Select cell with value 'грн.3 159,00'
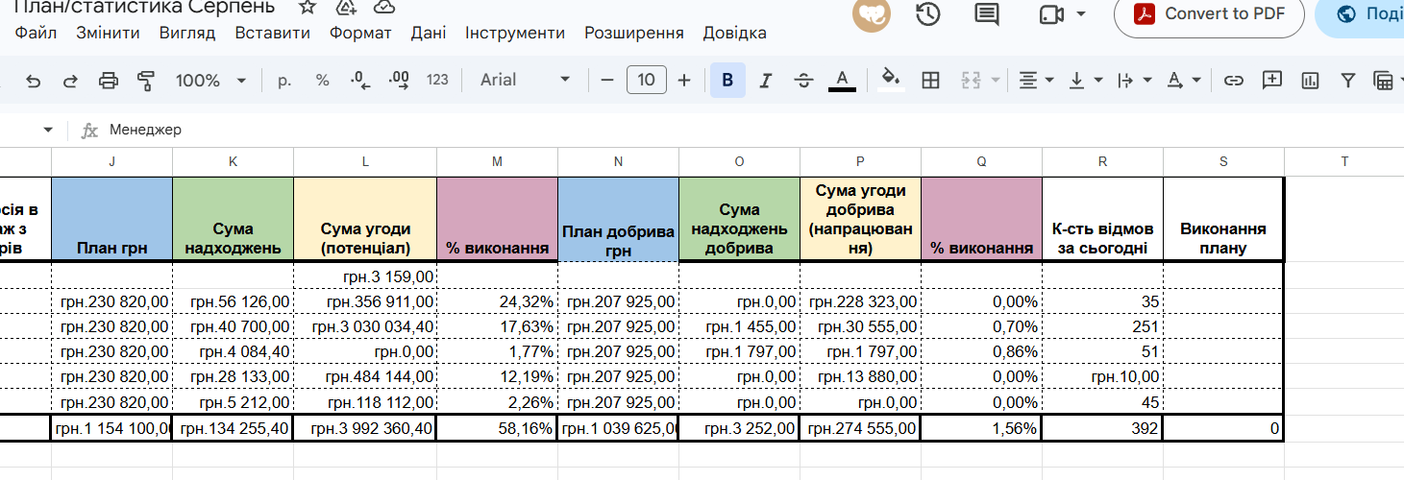 [365, 276]
